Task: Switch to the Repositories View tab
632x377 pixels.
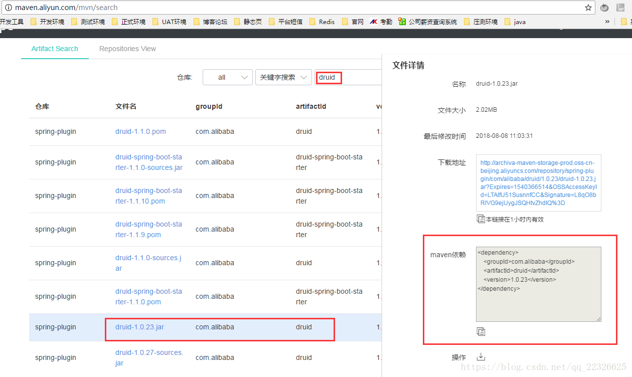Action: point(127,49)
